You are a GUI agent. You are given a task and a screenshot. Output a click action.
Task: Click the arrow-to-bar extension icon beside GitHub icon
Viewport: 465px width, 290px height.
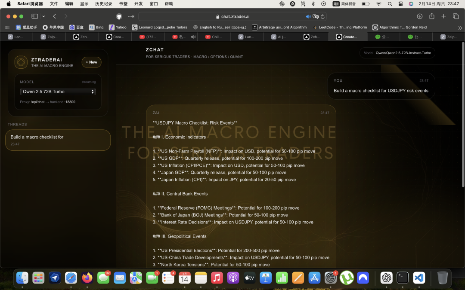tap(131, 16)
